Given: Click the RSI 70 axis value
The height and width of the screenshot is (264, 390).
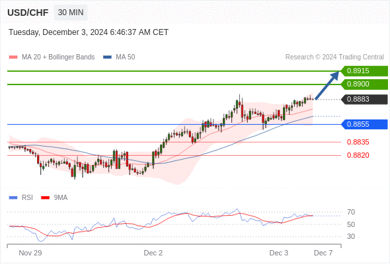Looking at the screenshot, I should point(351,213).
